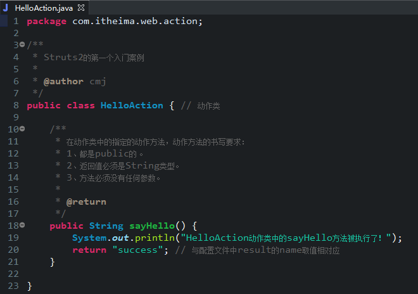
Task: Close the HelloAction.java tab
Action: click(81, 8)
